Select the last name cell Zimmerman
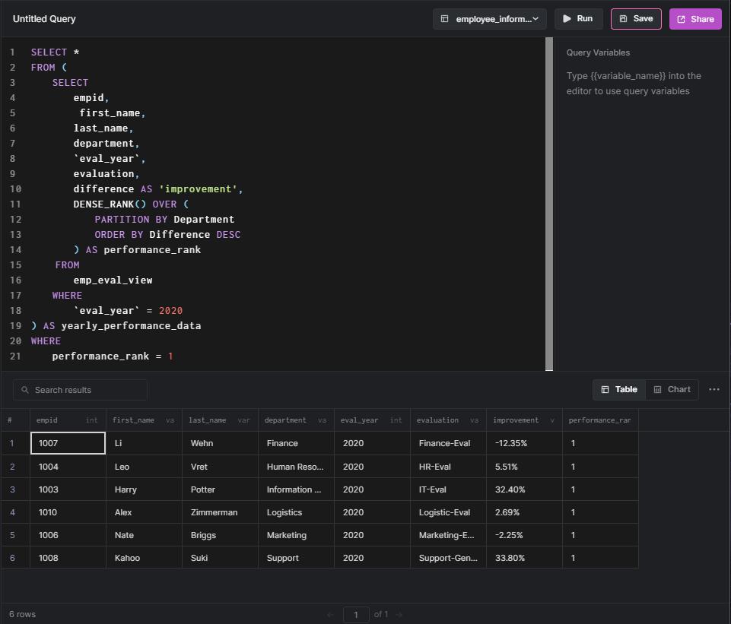The height and width of the screenshot is (624, 731). [x=220, y=512]
